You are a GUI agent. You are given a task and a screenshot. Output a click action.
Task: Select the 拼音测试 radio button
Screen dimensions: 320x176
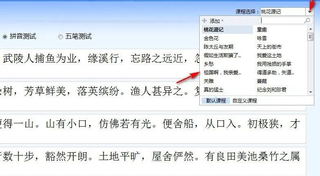(x=5, y=37)
